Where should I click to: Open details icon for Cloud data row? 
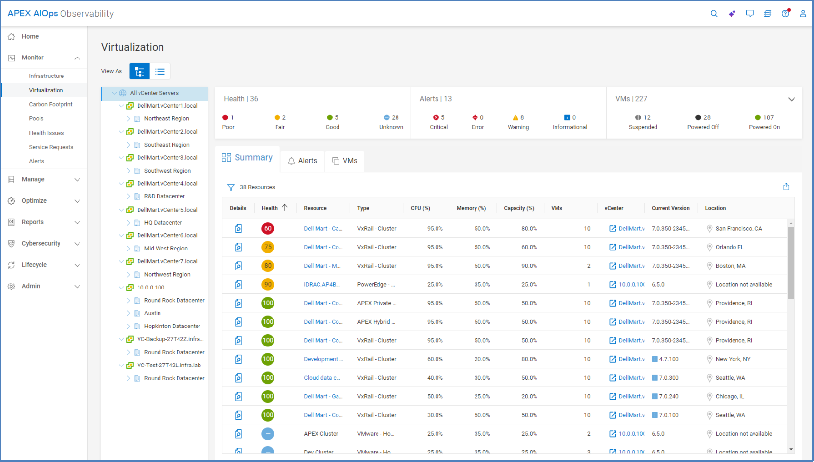tap(238, 378)
